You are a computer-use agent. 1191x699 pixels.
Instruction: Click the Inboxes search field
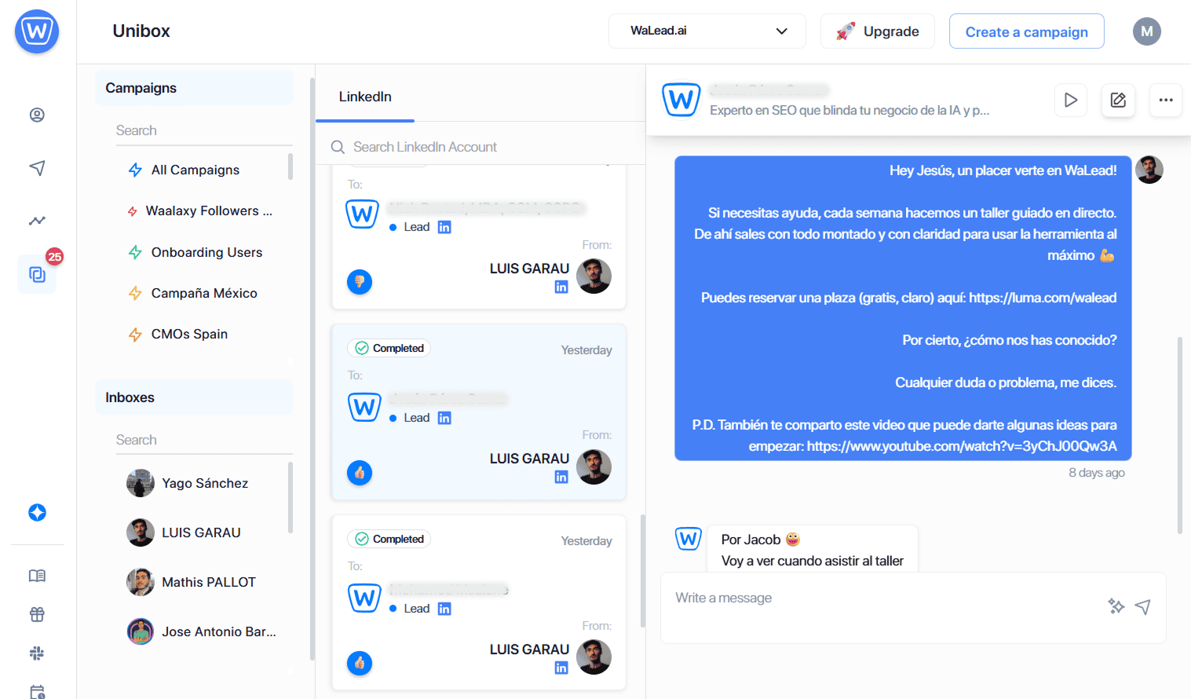click(204, 440)
